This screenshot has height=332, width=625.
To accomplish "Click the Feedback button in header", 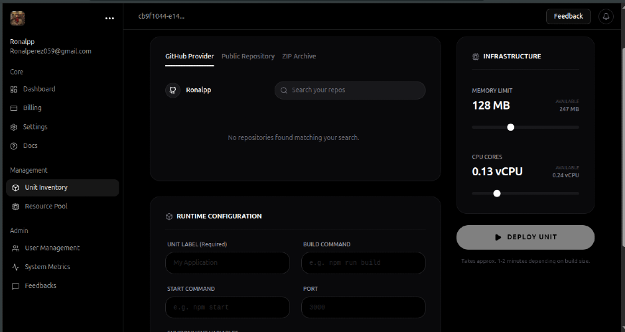I will point(568,17).
